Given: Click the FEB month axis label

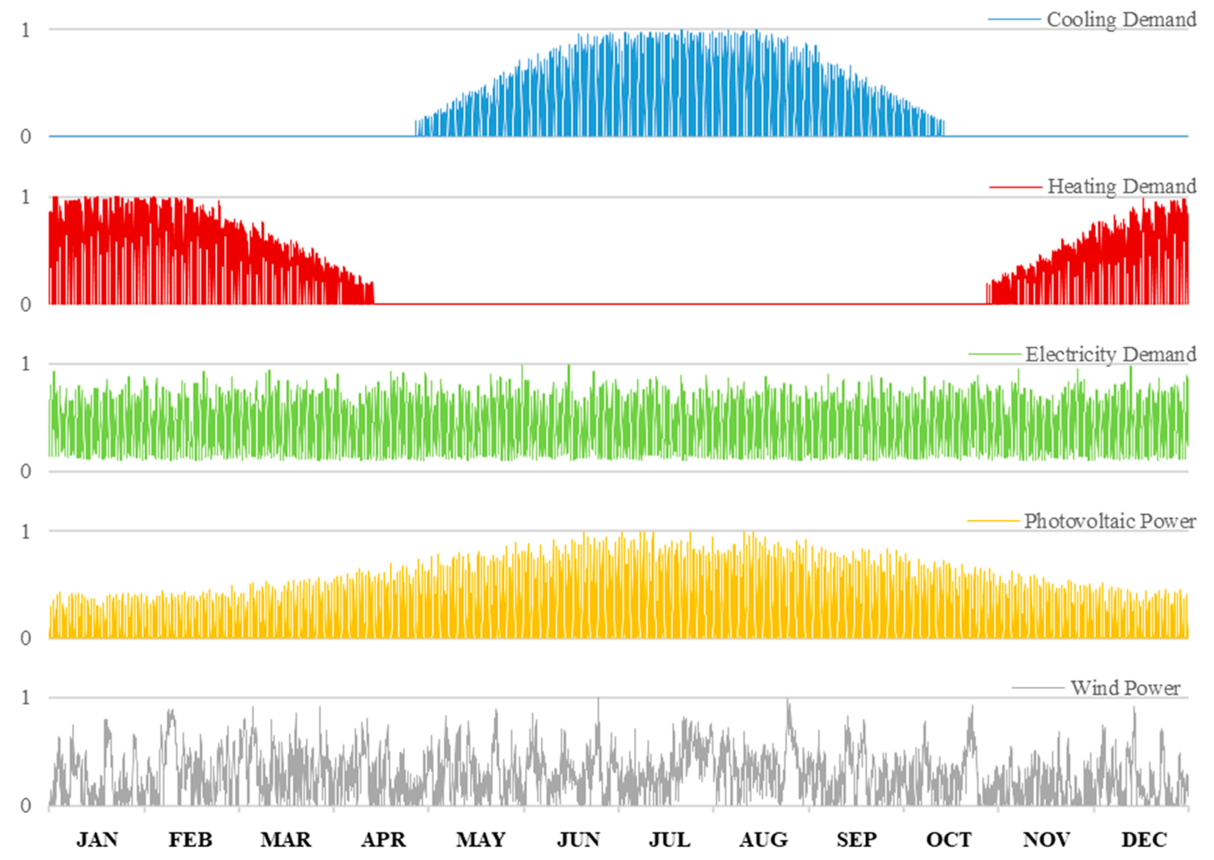Looking at the screenshot, I should pos(190,840).
